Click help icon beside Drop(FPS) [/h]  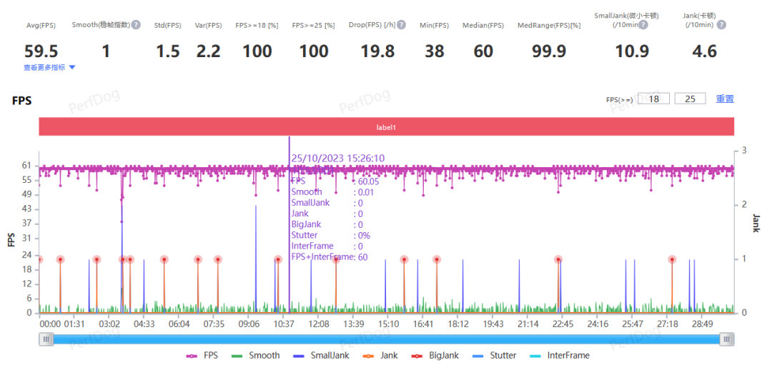tap(401, 25)
